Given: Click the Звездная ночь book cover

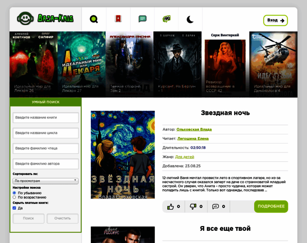Looking at the screenshot, I should pyautogui.click(x=123, y=155).
